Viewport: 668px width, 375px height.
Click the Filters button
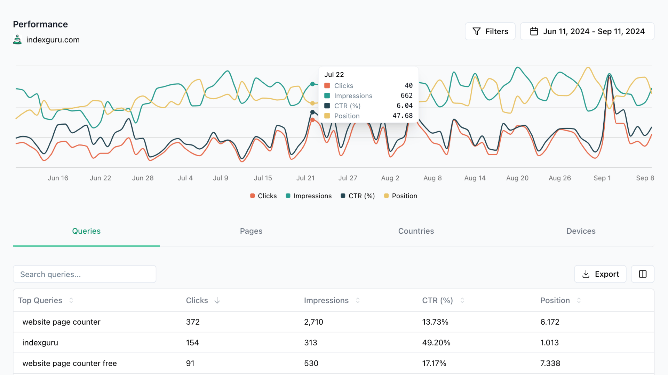point(490,32)
